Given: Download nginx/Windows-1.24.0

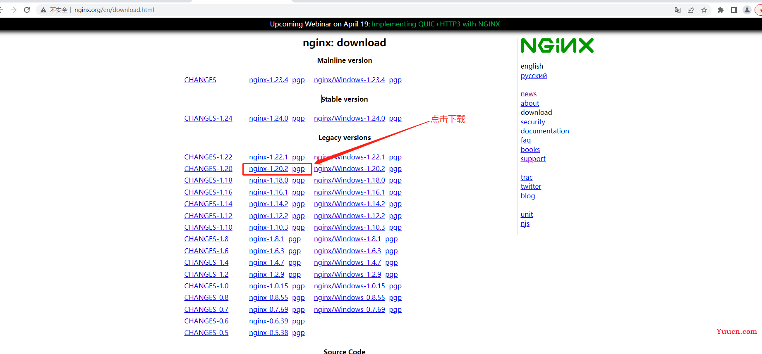Looking at the screenshot, I should 350,118.
